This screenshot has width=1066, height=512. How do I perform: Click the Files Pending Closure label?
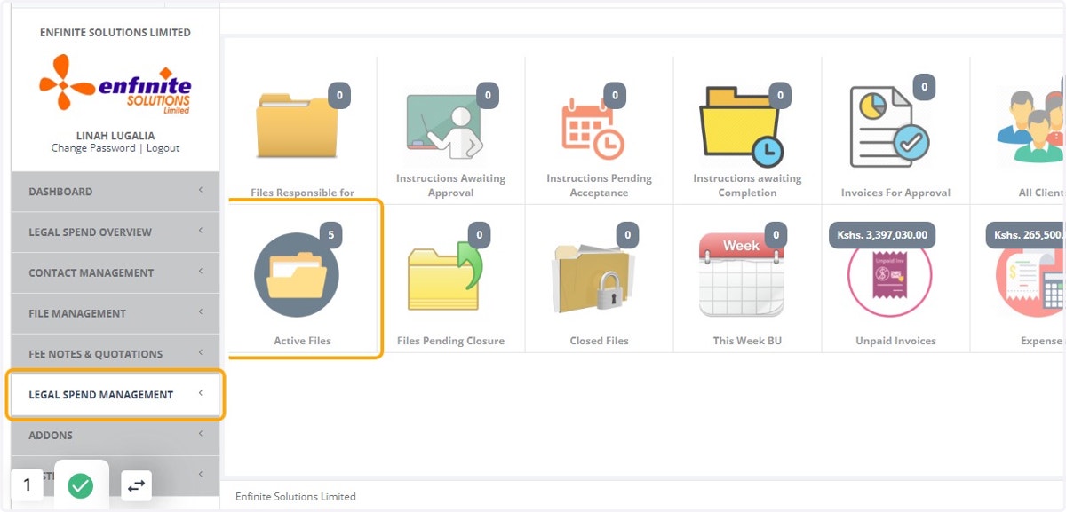[450, 341]
